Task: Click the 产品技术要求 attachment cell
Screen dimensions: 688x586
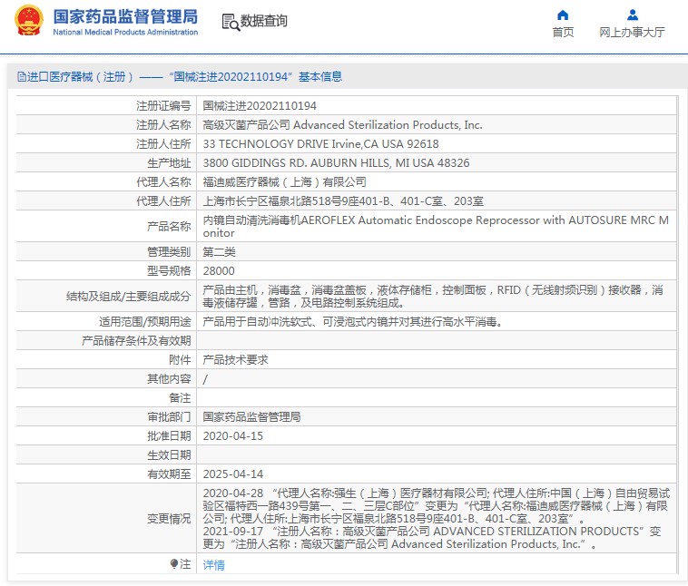Action: pos(235,359)
